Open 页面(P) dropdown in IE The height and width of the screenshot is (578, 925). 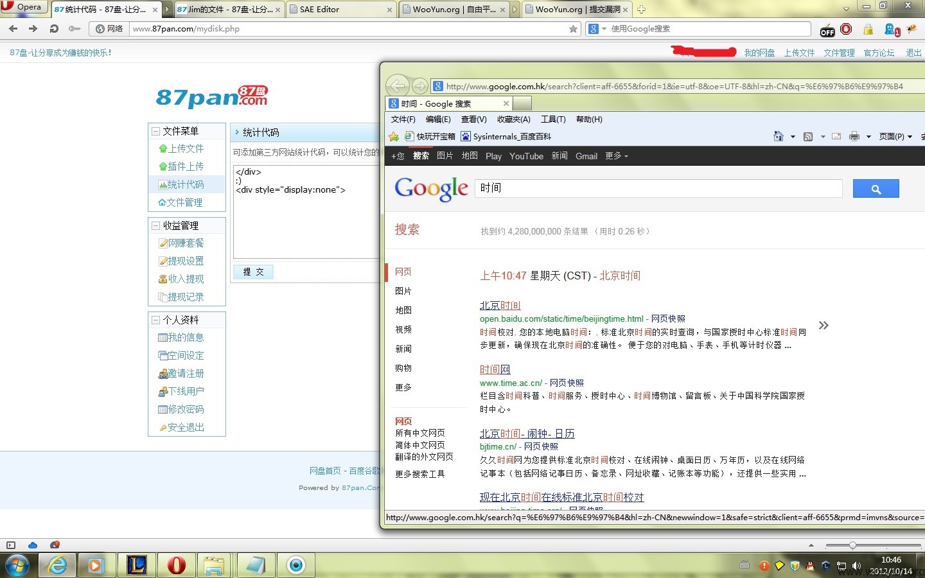[895, 136]
